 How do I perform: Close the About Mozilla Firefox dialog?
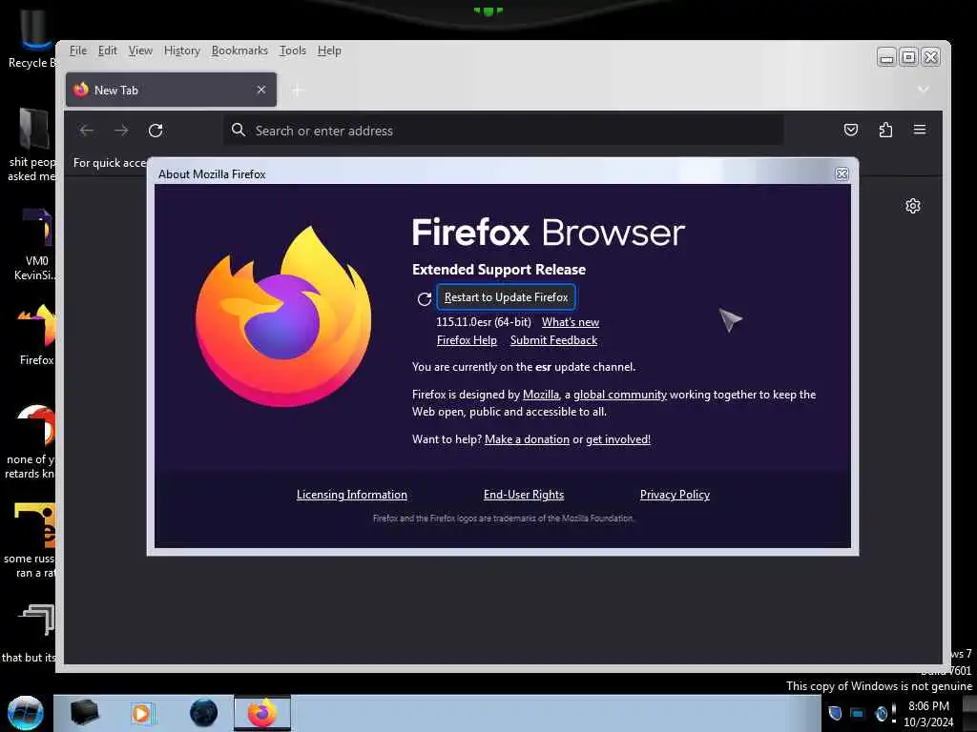pyautogui.click(x=842, y=174)
